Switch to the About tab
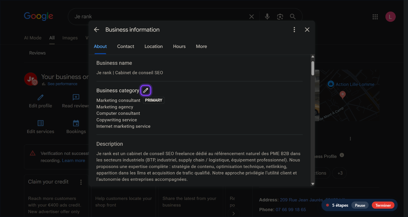408x217 pixels. pyautogui.click(x=100, y=46)
